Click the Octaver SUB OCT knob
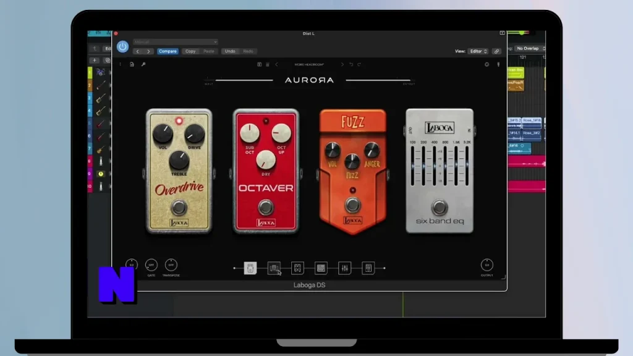The width and height of the screenshot is (633, 356). point(250,133)
